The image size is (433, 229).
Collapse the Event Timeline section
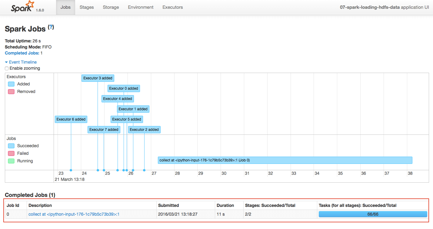(21, 62)
